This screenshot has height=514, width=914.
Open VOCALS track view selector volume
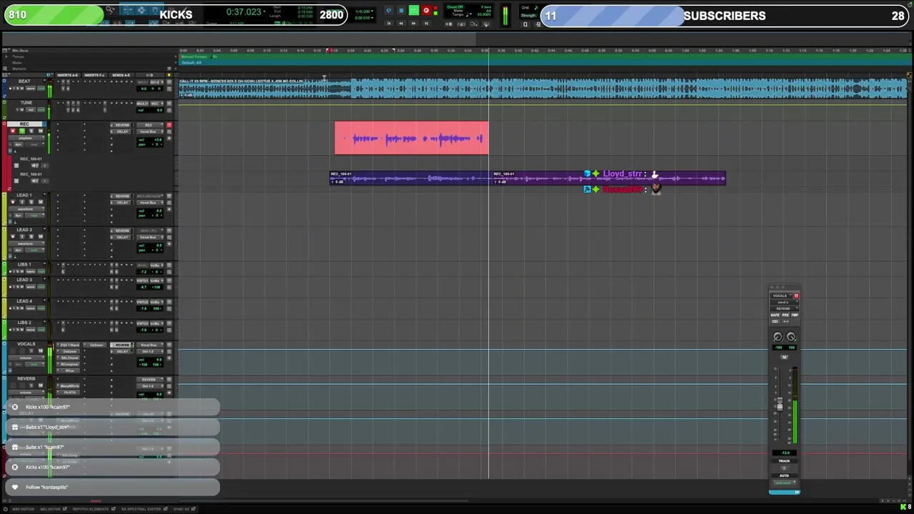[x=26, y=357]
